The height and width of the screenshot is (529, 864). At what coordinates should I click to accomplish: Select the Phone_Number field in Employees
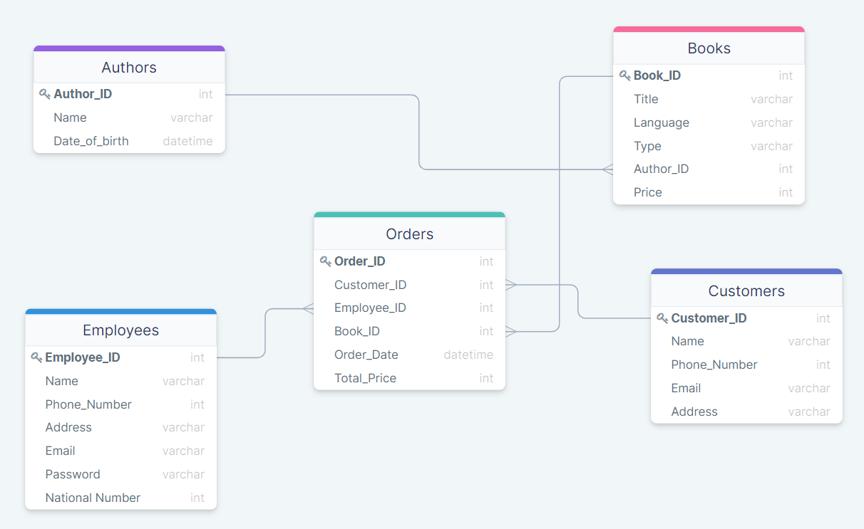120,404
